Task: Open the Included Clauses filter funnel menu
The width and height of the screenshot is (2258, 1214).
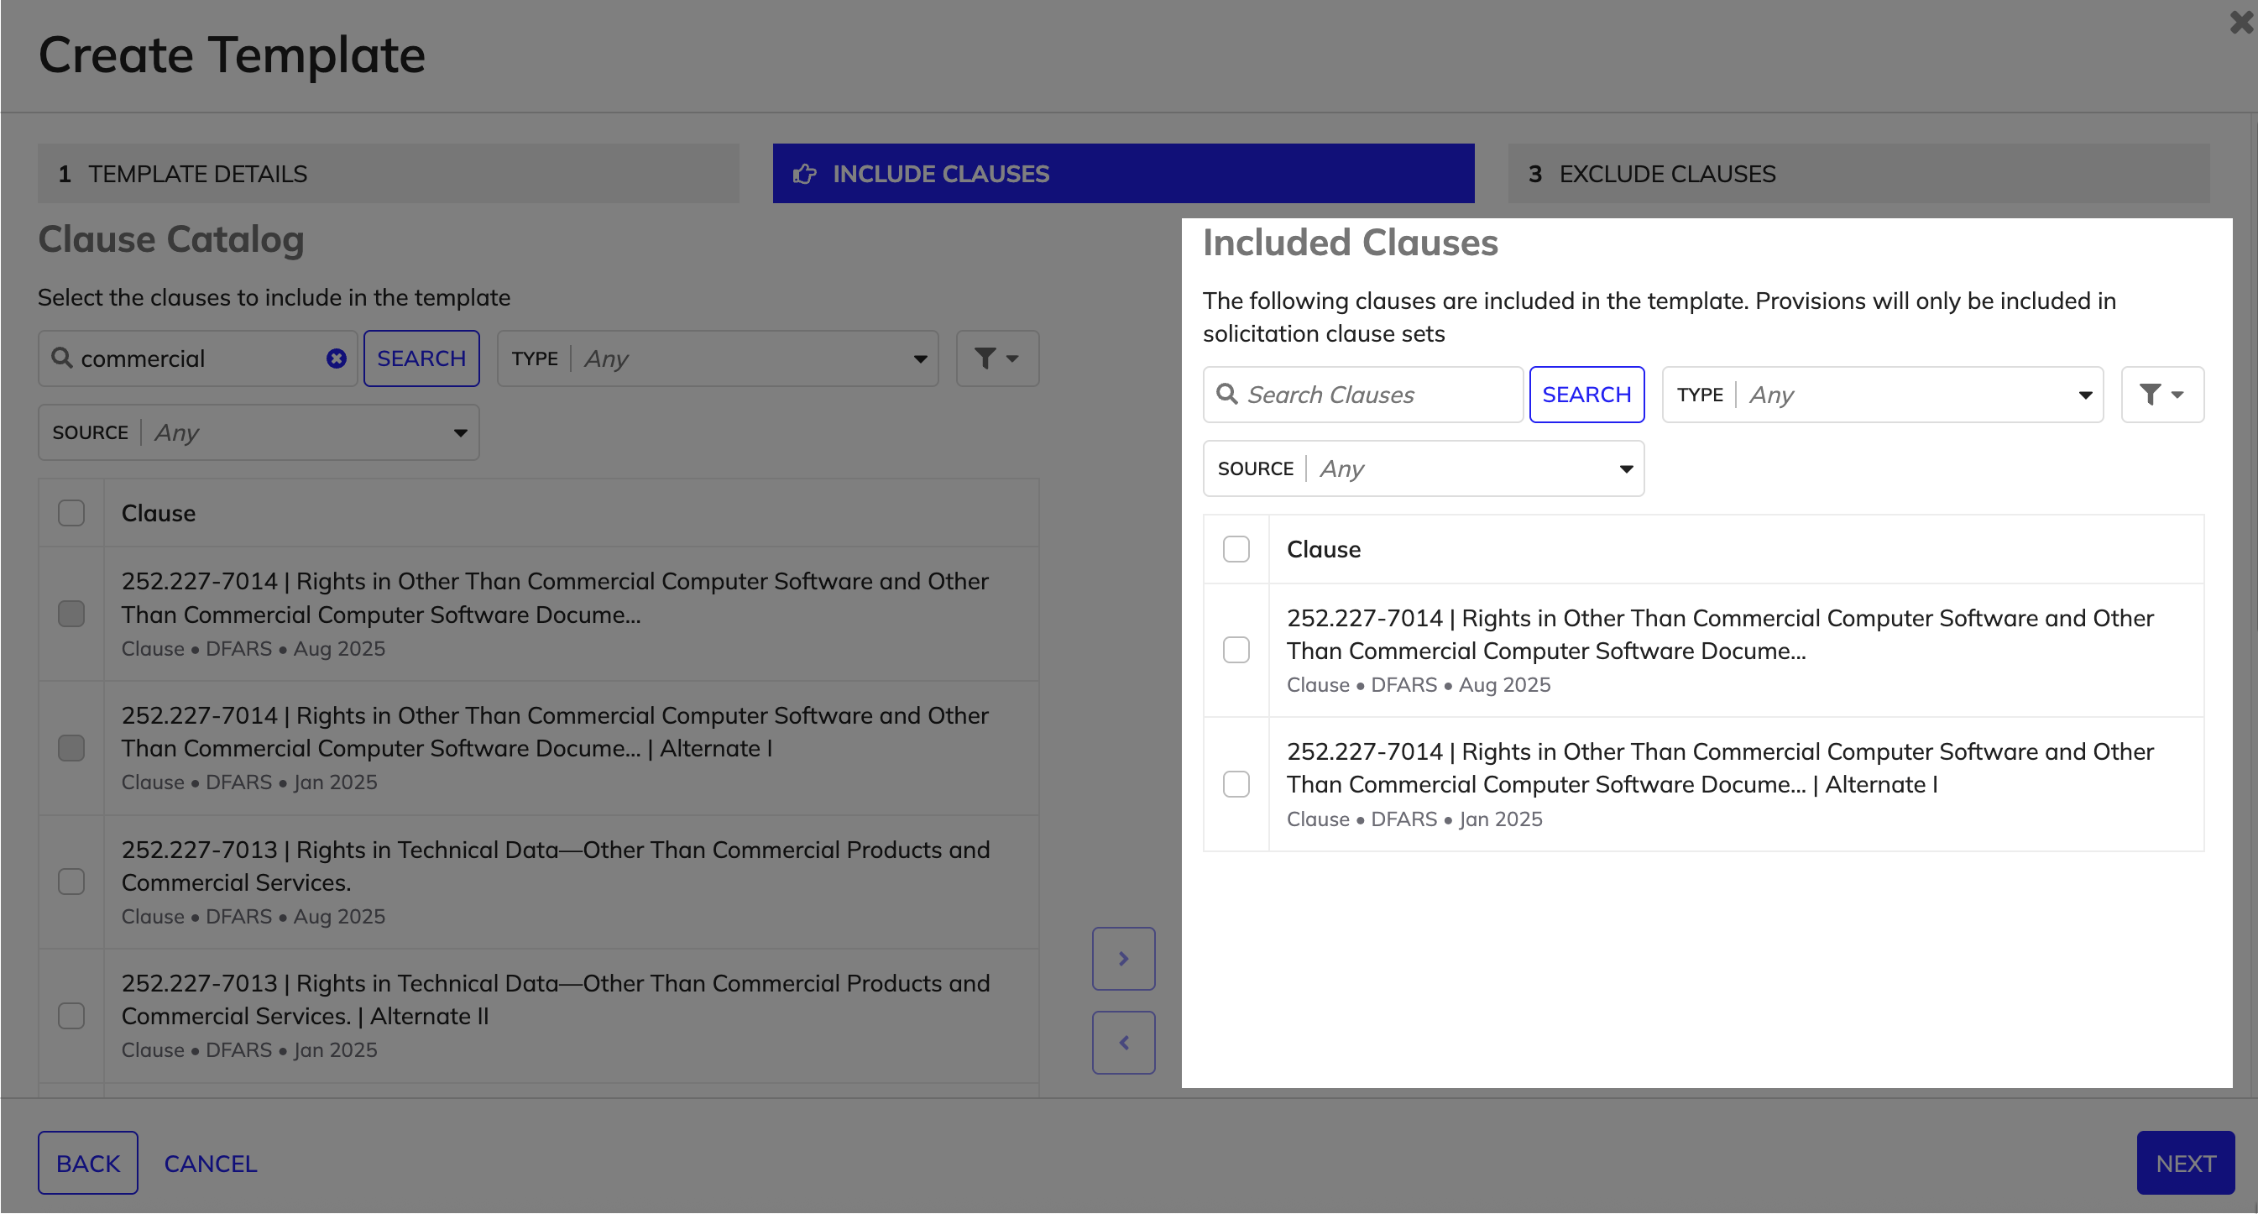Action: coord(2162,395)
